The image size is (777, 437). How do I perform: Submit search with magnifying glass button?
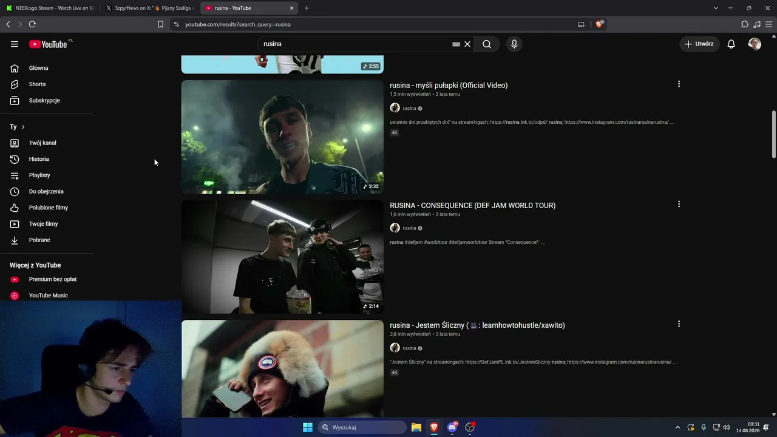click(487, 44)
